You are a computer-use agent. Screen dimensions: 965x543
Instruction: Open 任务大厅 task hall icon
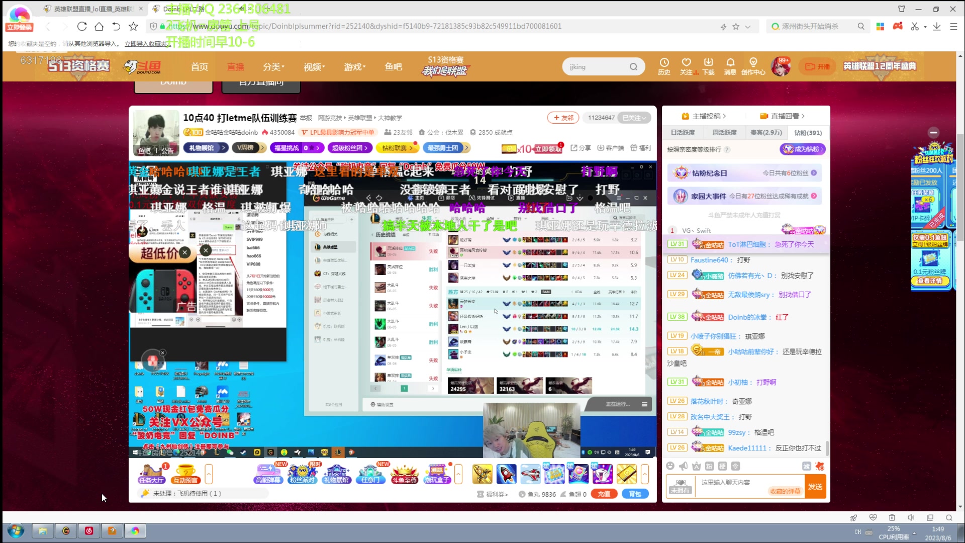151,474
